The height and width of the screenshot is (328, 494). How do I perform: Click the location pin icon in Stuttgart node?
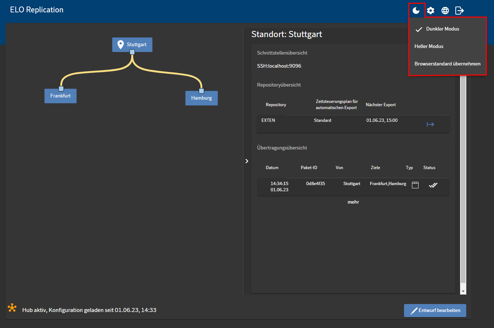120,45
